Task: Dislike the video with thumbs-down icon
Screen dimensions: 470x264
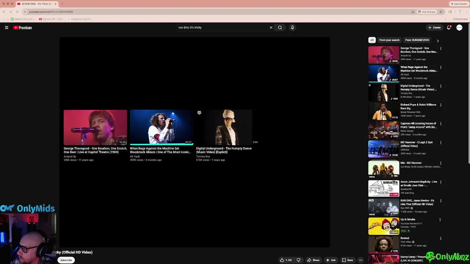Action: (299, 260)
